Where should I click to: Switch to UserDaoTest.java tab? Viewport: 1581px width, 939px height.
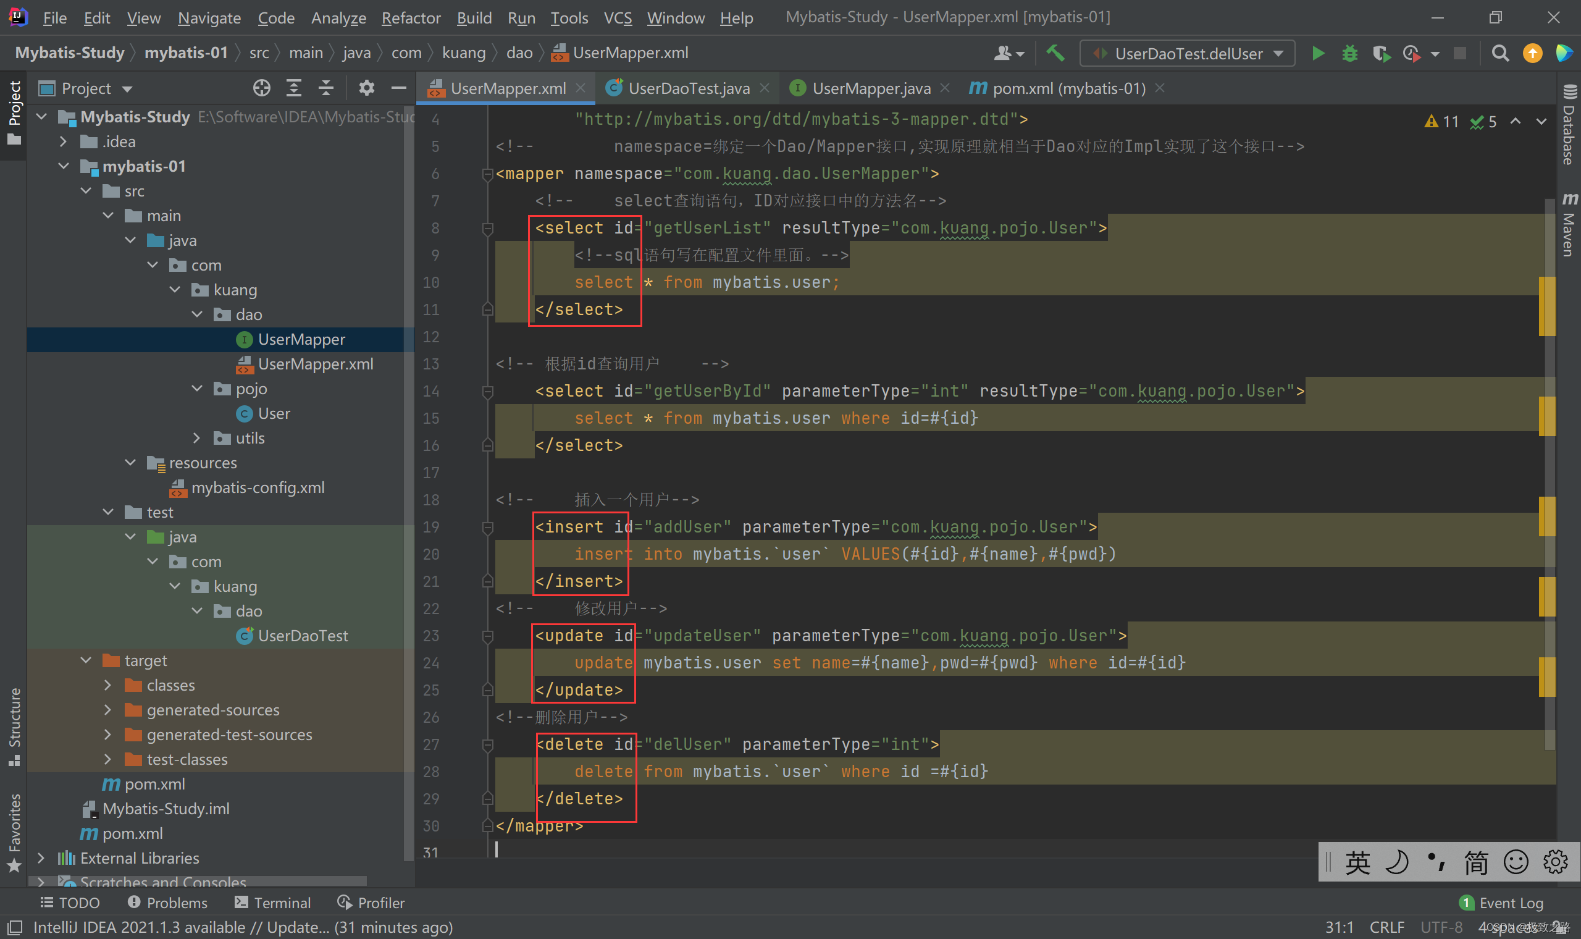[x=688, y=88]
